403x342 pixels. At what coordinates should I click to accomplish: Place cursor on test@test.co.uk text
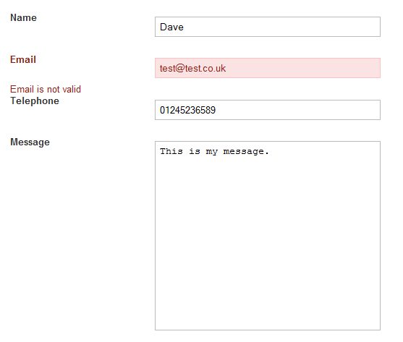click(x=192, y=68)
